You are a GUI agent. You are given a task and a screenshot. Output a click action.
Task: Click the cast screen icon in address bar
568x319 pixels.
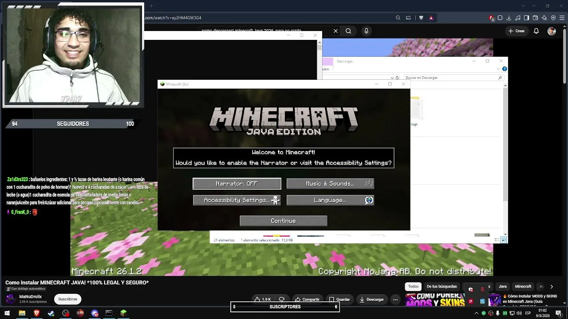click(x=408, y=18)
